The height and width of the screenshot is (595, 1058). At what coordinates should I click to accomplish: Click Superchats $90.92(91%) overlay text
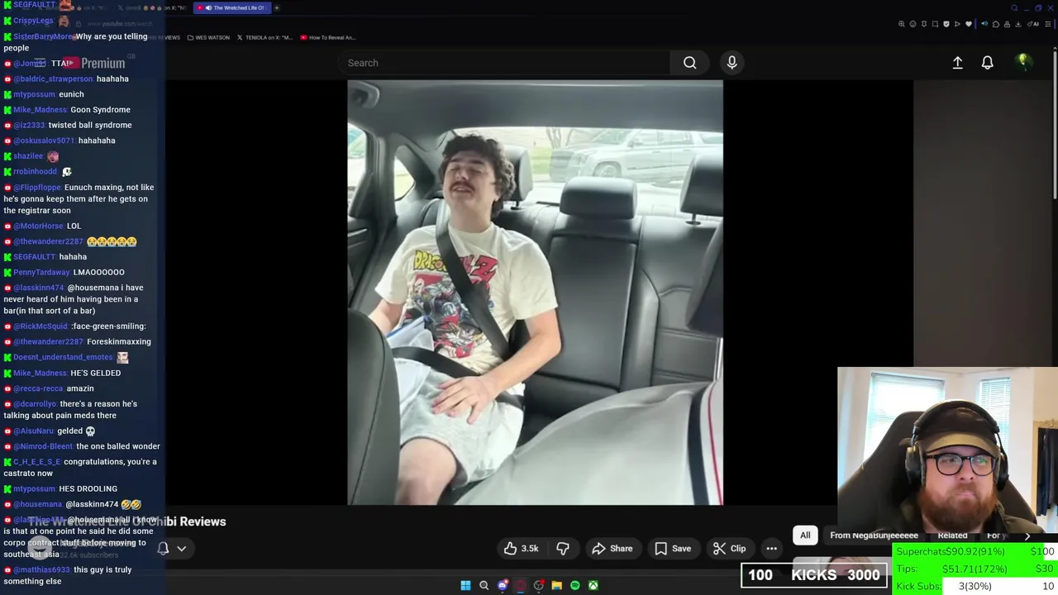point(951,551)
